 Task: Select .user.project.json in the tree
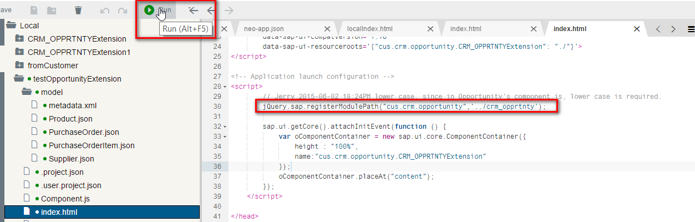[71, 185]
